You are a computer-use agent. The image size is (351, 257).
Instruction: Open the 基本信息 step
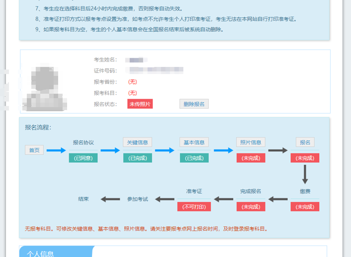click(194, 142)
